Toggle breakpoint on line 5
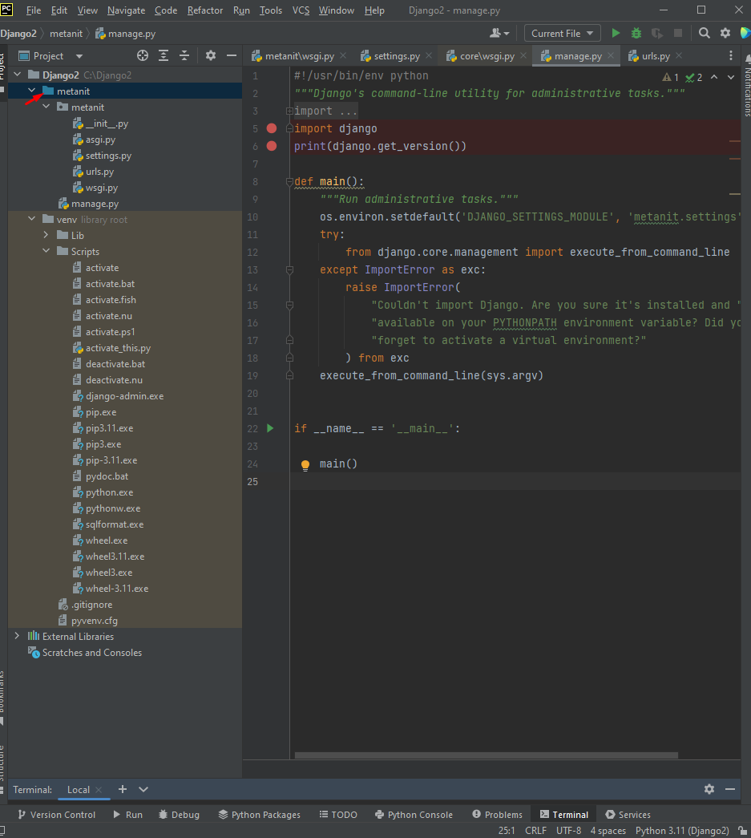This screenshot has width=751, height=838. click(272, 128)
